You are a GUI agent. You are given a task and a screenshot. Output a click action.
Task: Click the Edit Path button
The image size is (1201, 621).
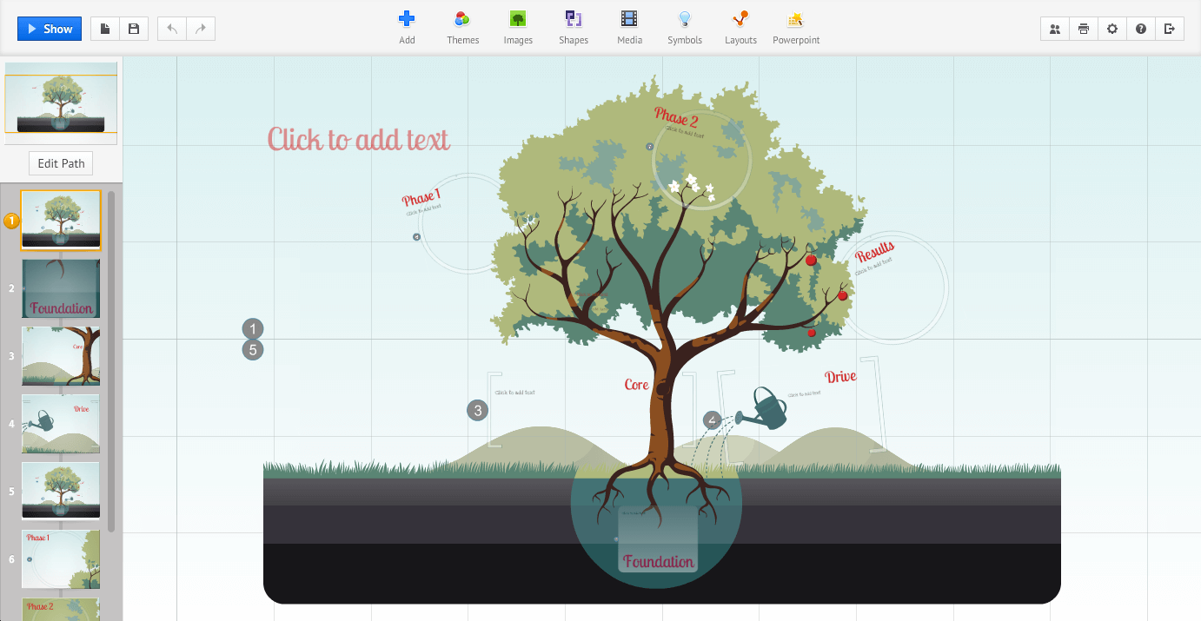61,163
